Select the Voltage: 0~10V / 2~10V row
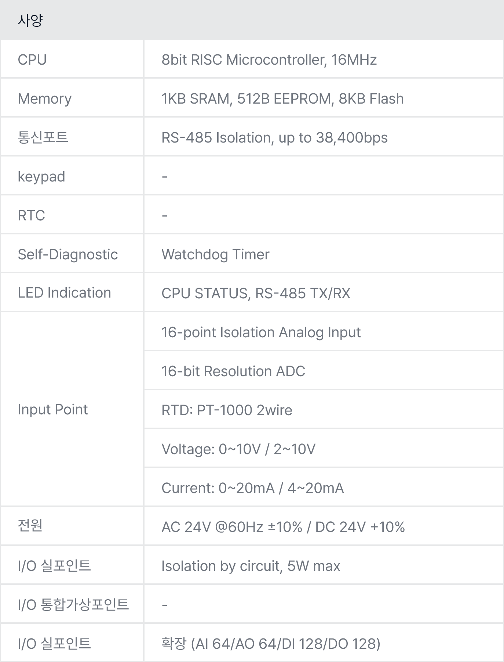Viewport: 504px width, 662px height. (324, 449)
